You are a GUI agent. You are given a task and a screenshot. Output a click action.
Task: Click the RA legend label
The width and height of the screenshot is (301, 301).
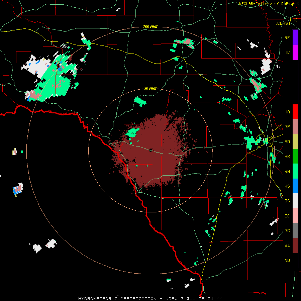pos(287,171)
